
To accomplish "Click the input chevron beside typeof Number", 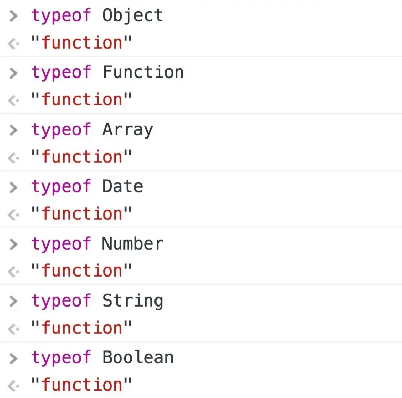I will click(13, 244).
